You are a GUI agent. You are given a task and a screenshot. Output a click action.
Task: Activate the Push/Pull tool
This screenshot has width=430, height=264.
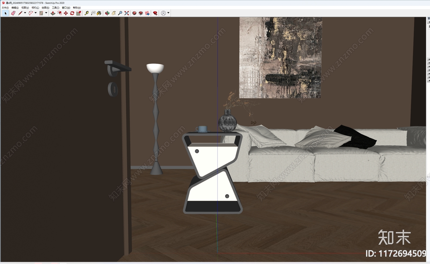pos(53,13)
